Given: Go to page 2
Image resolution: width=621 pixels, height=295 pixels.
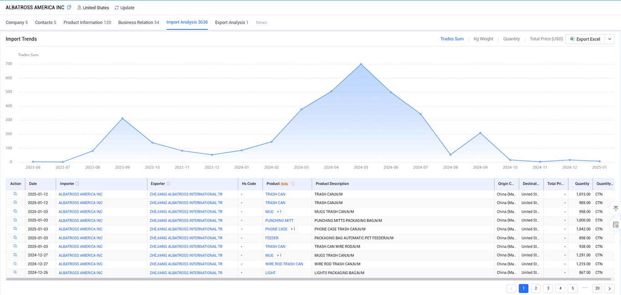Looking at the screenshot, I should [536, 289].
